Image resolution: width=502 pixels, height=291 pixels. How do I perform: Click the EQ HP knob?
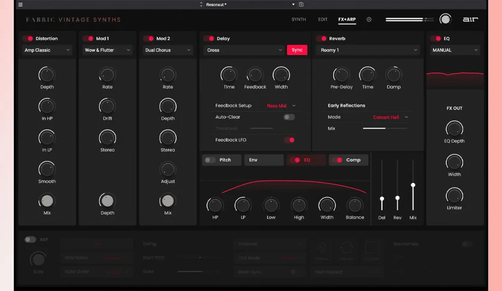tap(215, 205)
